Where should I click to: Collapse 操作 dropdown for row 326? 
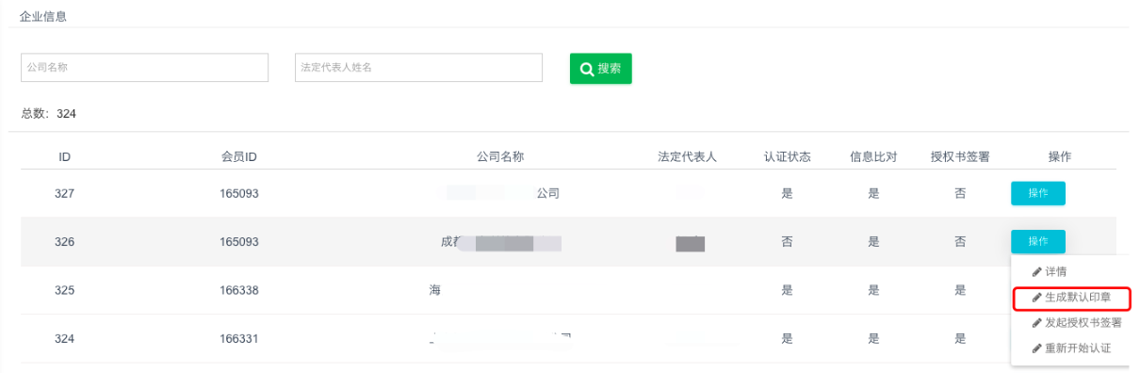(x=1038, y=242)
